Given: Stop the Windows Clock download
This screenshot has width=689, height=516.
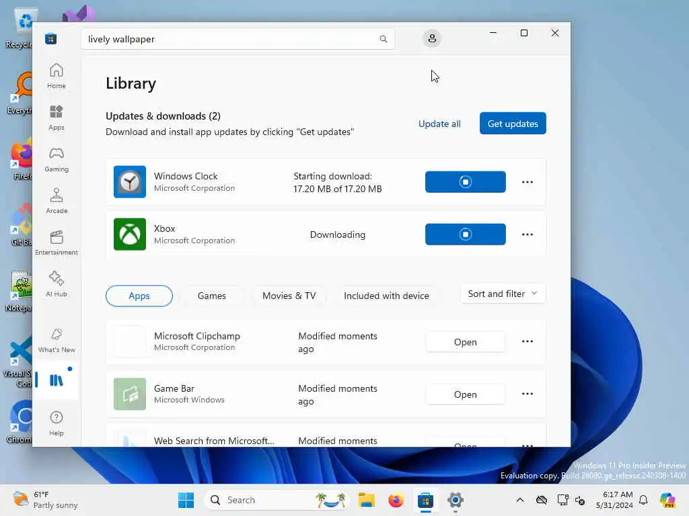Looking at the screenshot, I should [466, 181].
